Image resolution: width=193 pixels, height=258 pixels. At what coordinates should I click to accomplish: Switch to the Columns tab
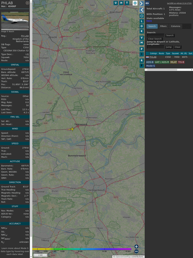pos(175,26)
